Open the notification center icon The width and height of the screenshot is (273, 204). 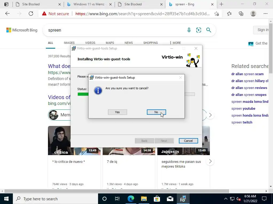pyautogui.click(x=264, y=199)
